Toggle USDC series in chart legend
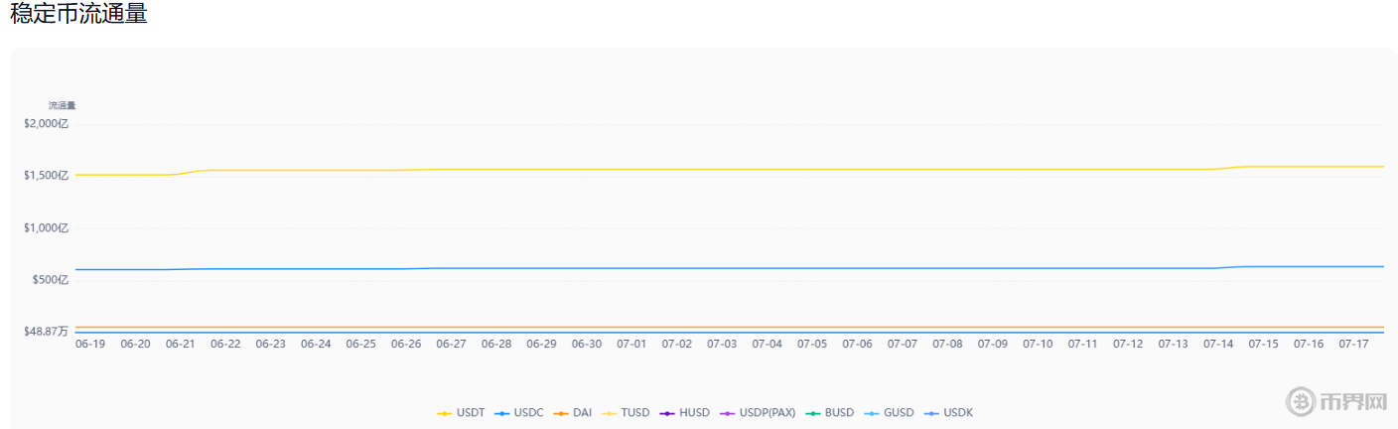The height and width of the screenshot is (429, 1398). click(518, 413)
